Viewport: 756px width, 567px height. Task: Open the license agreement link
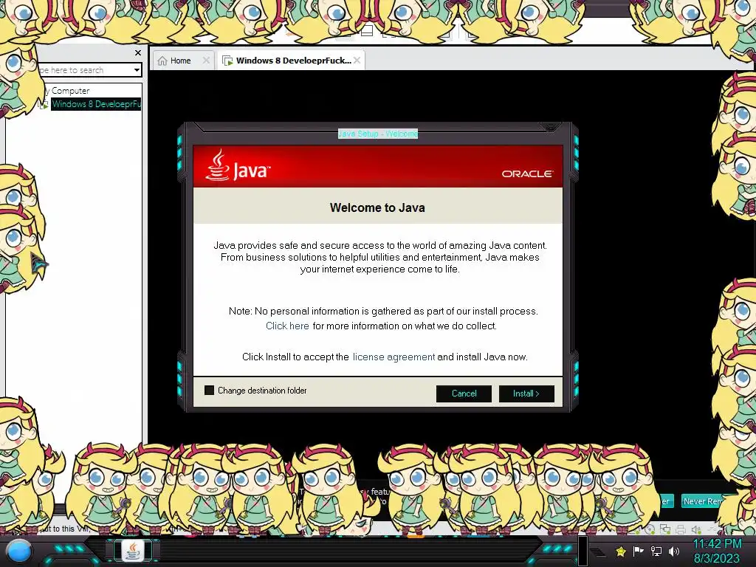[x=394, y=357]
